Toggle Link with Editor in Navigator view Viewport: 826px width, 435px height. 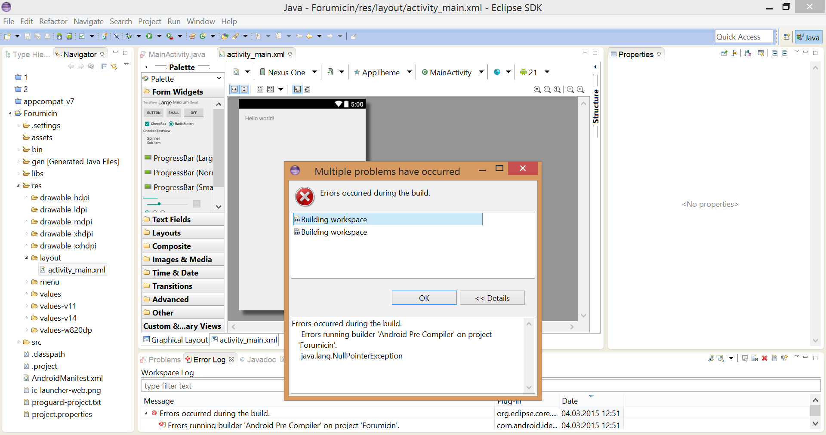click(114, 66)
